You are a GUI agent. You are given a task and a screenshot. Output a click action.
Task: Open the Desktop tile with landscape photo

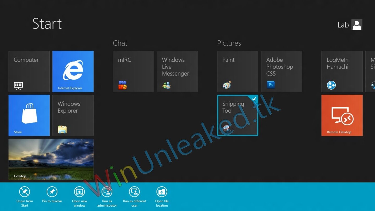(x=51, y=159)
